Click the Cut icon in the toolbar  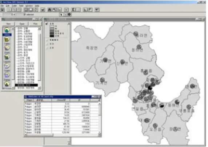click(9, 9)
